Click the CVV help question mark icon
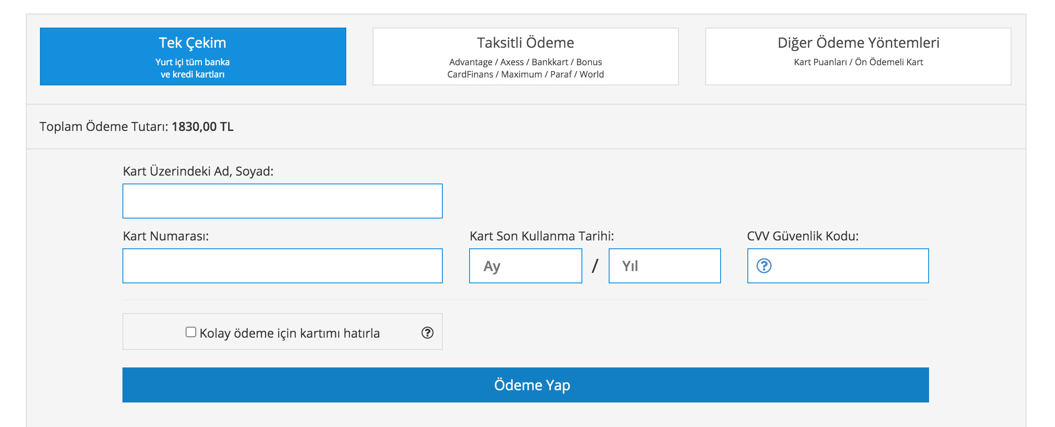 (764, 266)
